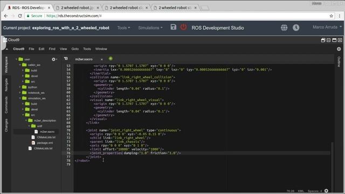Screen dimensions: 345x194
Task: Collapse the user root folder
Action: tap(17, 59)
